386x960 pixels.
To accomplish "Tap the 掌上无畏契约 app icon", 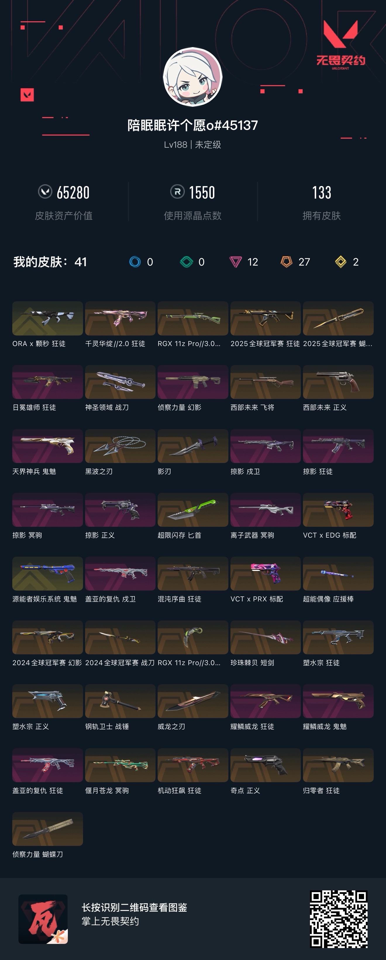I will coord(43,919).
